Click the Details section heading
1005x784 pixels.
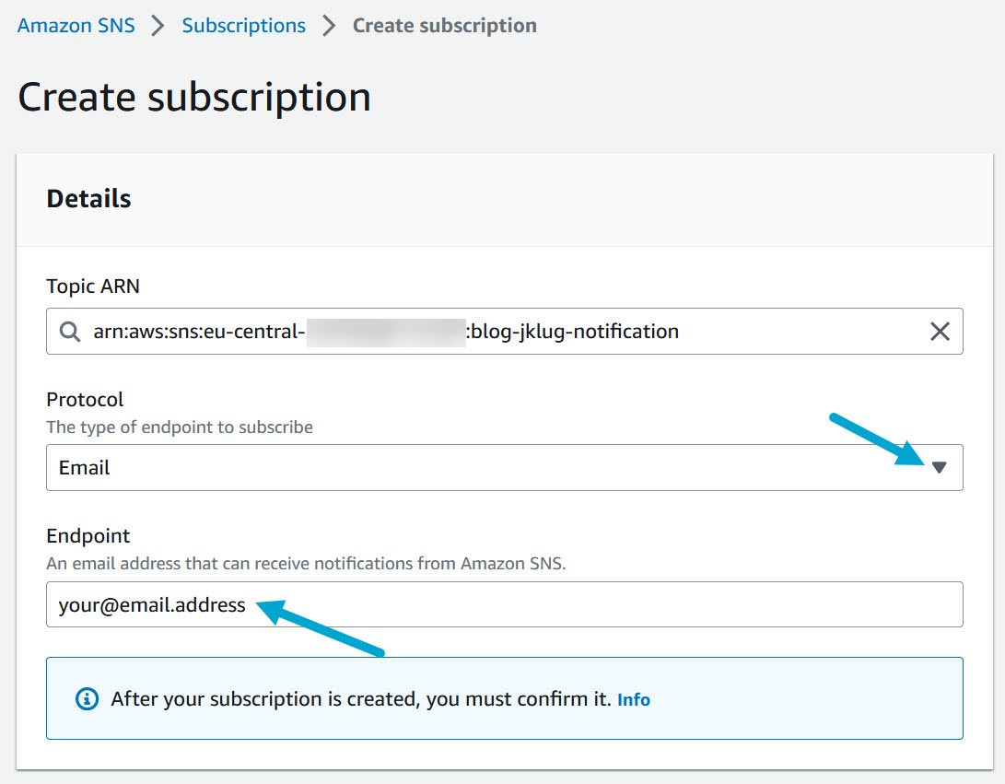(x=88, y=199)
